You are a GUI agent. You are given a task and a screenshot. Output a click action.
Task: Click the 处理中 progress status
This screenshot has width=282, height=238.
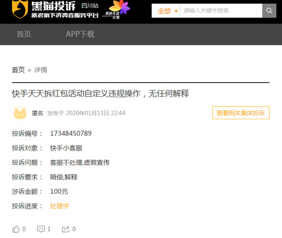(x=59, y=206)
